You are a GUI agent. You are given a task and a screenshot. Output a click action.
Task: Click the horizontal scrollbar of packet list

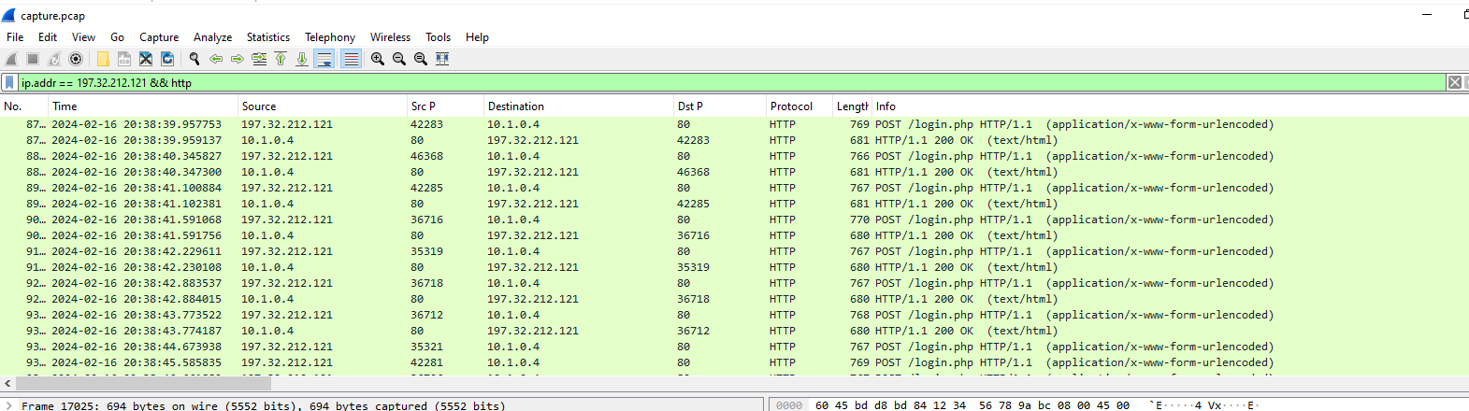(x=143, y=383)
